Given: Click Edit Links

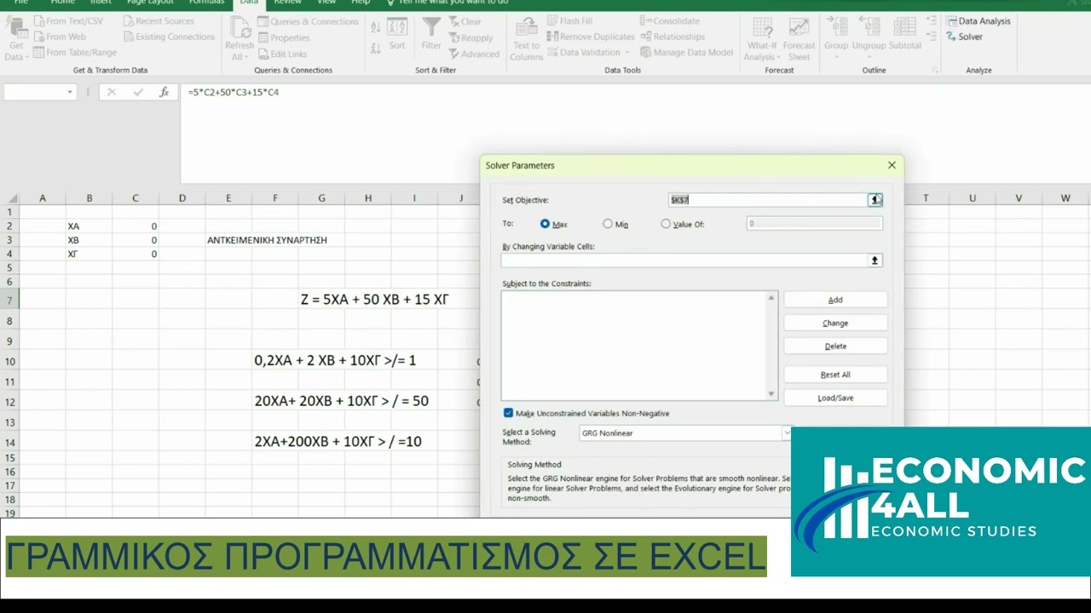Looking at the screenshot, I should coord(282,54).
